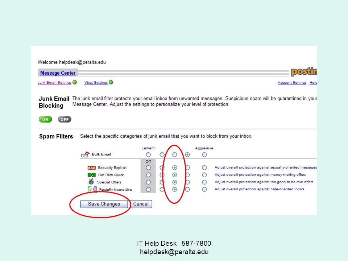Click the Bulk Email envelope icon
The image size is (348, 261).
(x=86, y=154)
